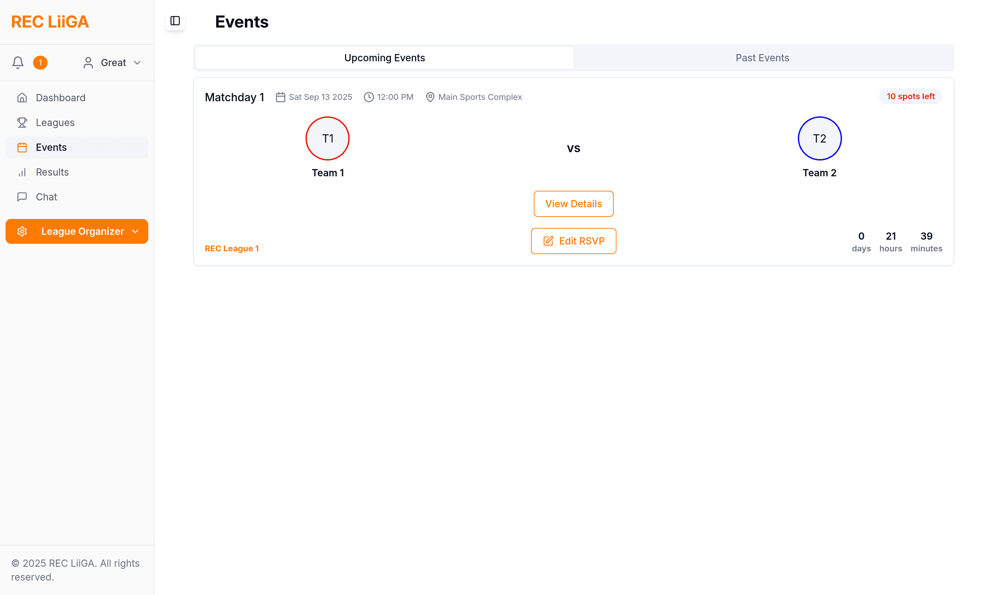Click the Events calendar icon in sidebar
The image size is (993, 595).
pyautogui.click(x=22, y=148)
